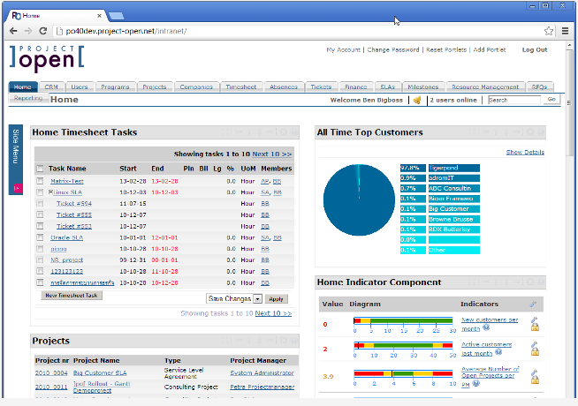Click the top customers pie chart

point(359,199)
